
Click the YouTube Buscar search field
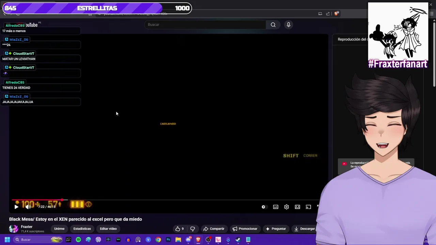pyautogui.click(x=205, y=24)
